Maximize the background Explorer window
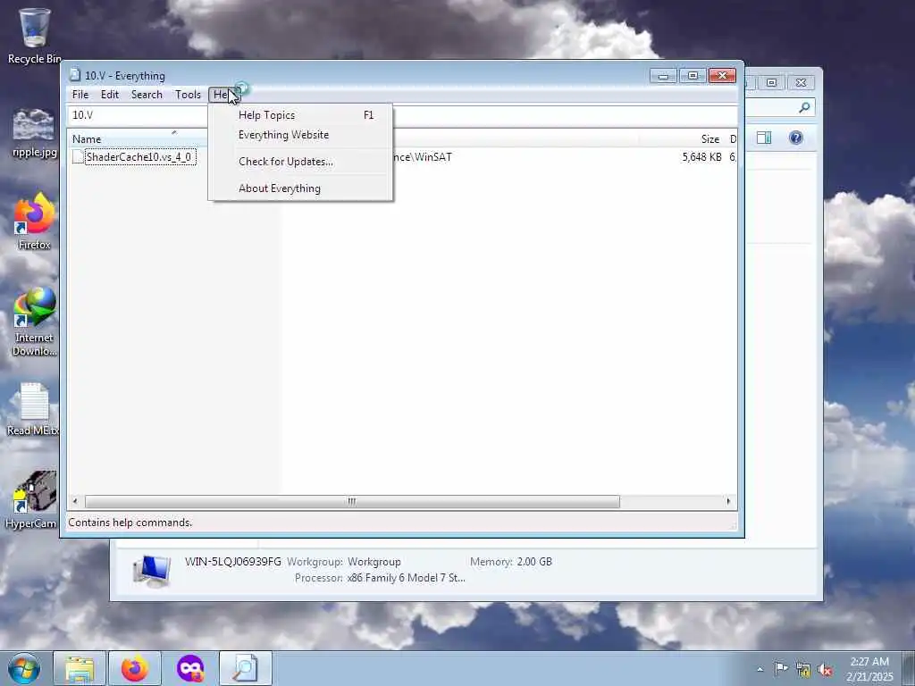The image size is (915, 686). tap(771, 83)
